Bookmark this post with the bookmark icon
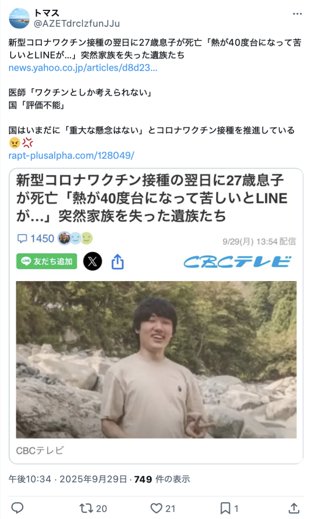 [226, 508]
